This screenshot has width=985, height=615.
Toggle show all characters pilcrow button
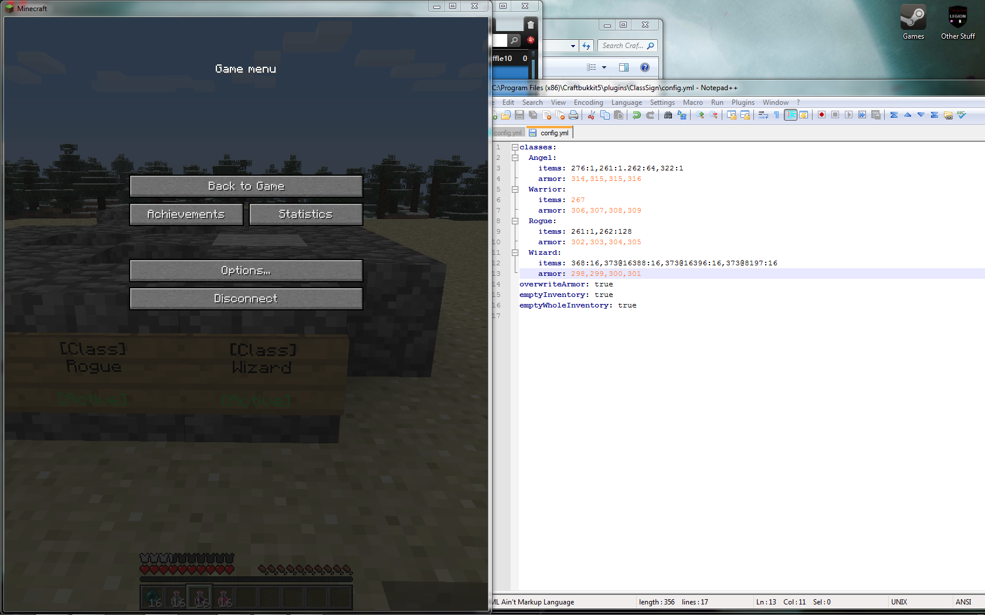(x=777, y=115)
